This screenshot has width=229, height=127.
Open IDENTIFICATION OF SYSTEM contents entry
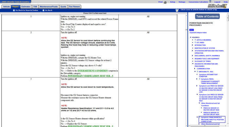point(204,48)
